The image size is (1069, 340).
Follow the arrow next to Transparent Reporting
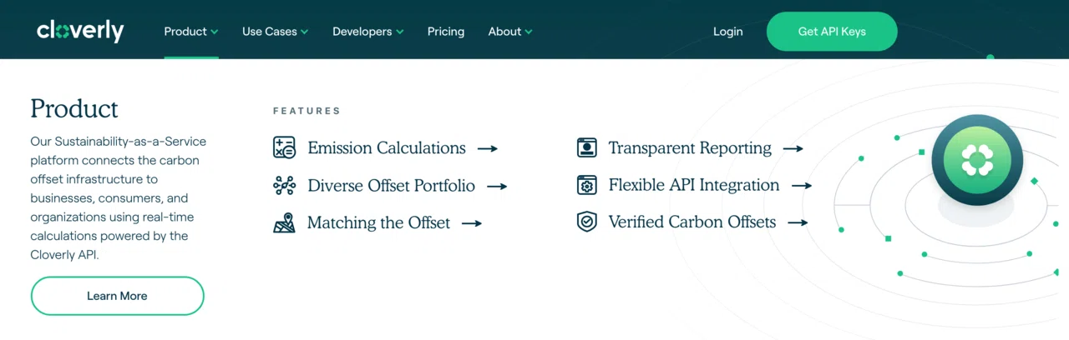click(x=793, y=148)
